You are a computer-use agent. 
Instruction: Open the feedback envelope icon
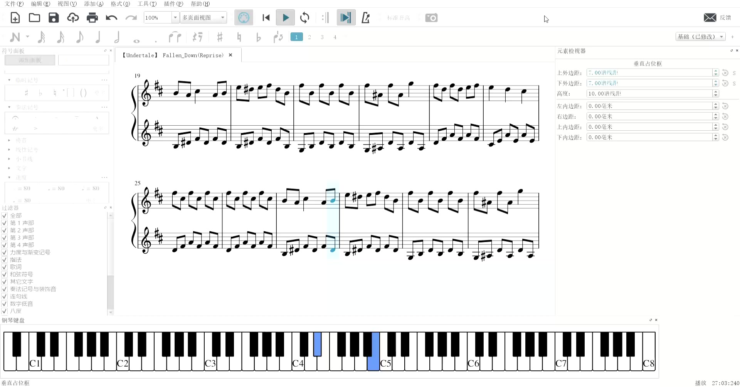pos(710,18)
